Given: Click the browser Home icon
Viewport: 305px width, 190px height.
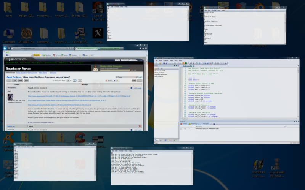Looking at the screenshot, I should coord(140,49).
